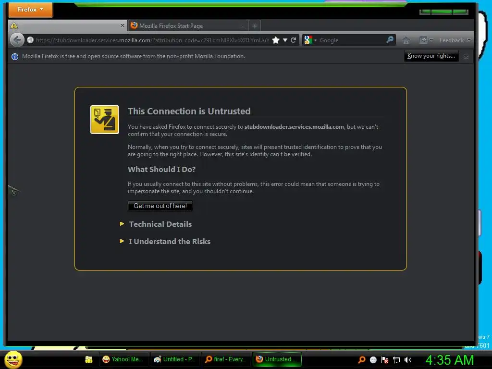Bookmark this page with the star

(x=276, y=40)
